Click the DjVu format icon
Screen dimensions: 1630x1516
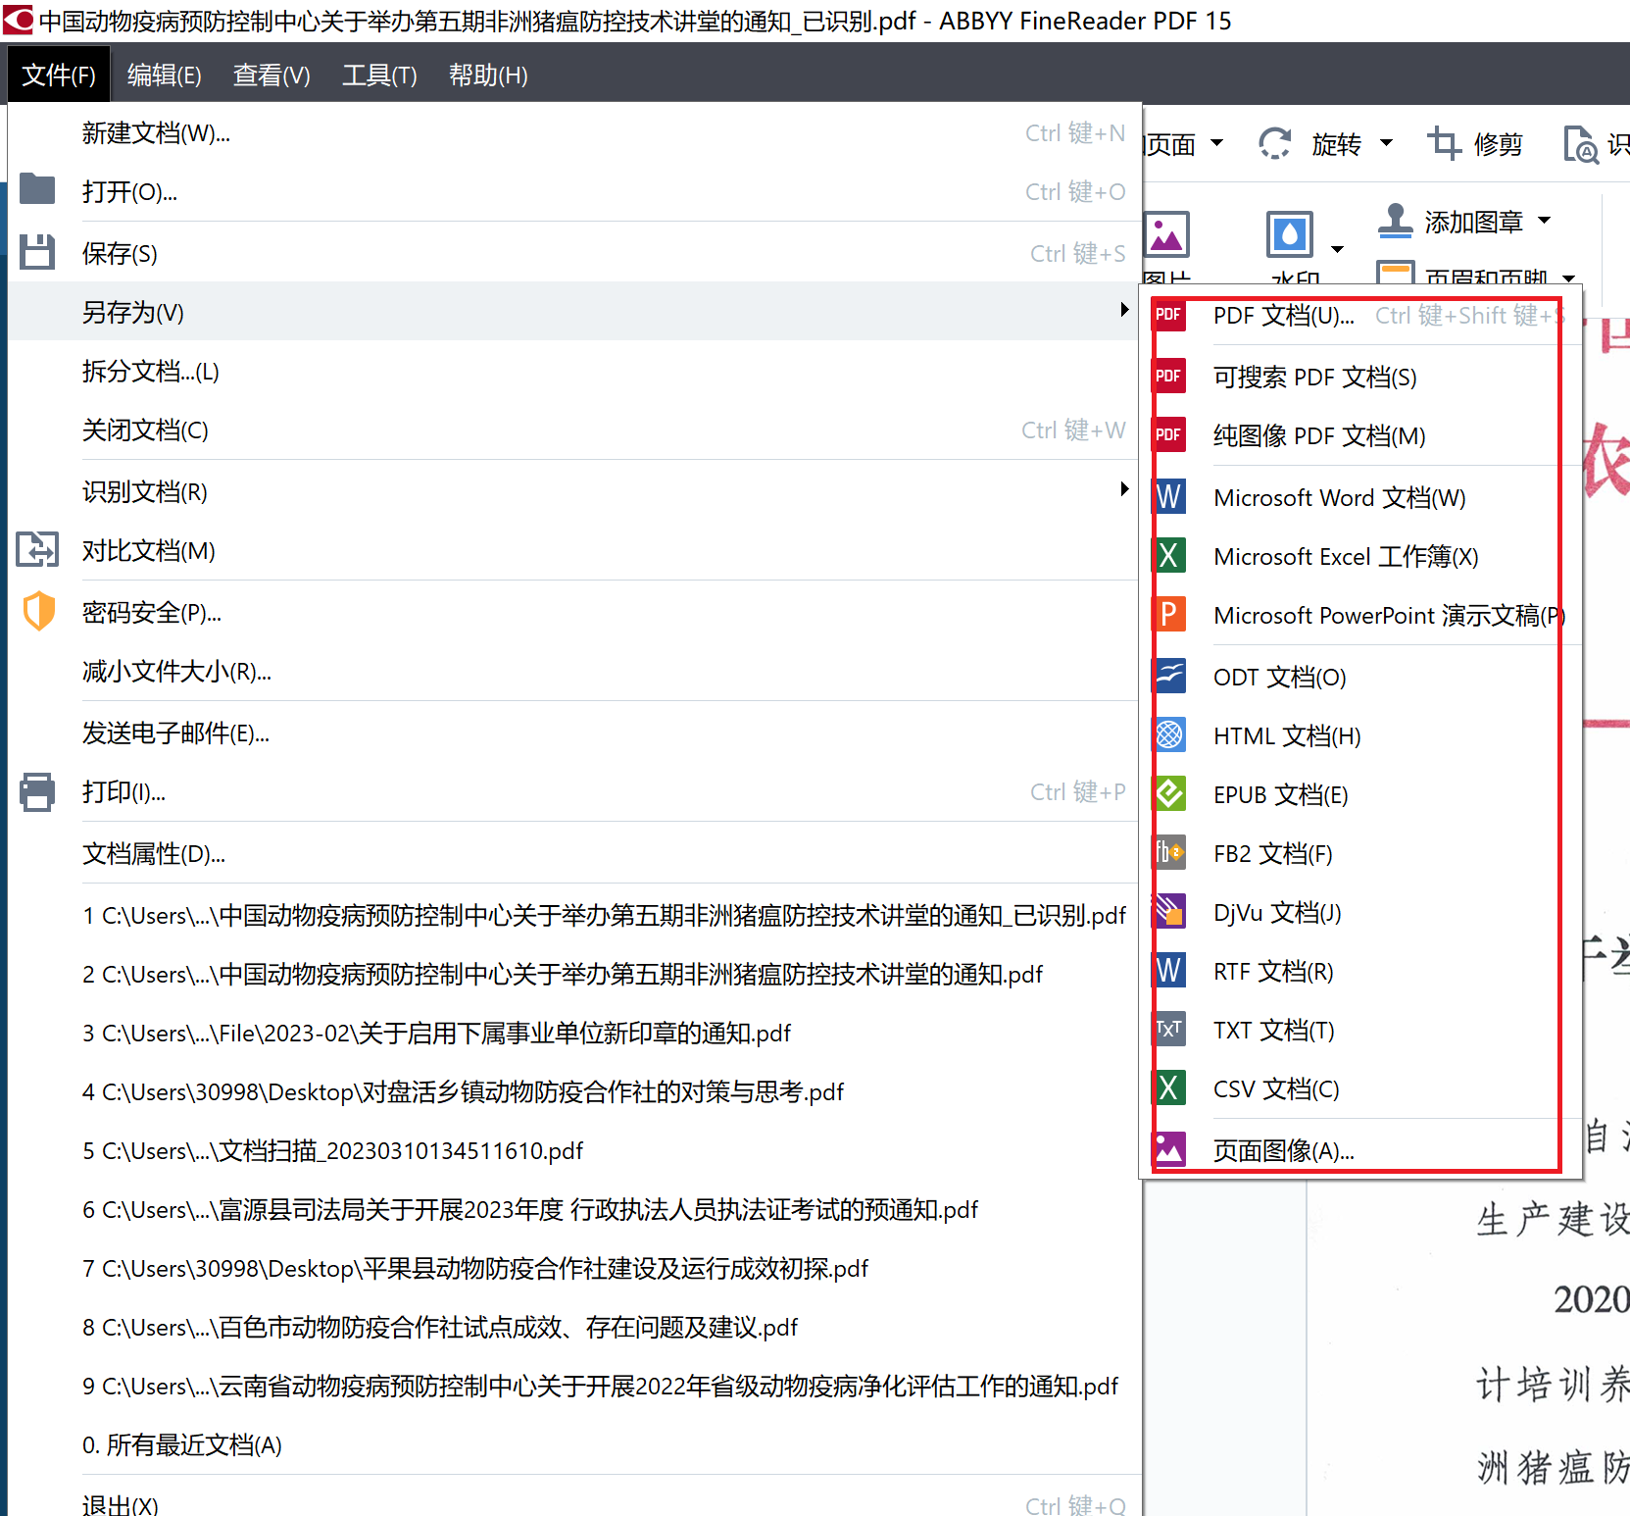coord(1168,911)
